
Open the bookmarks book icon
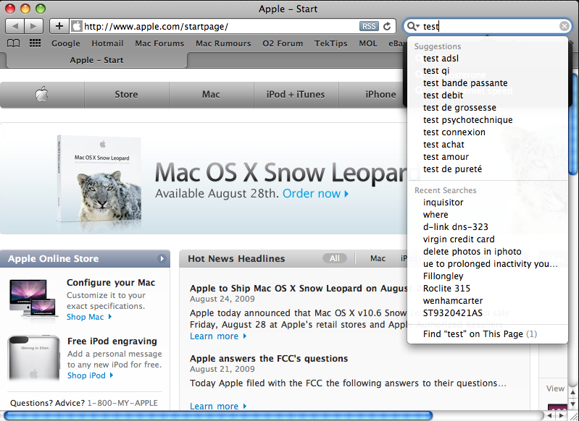14,43
